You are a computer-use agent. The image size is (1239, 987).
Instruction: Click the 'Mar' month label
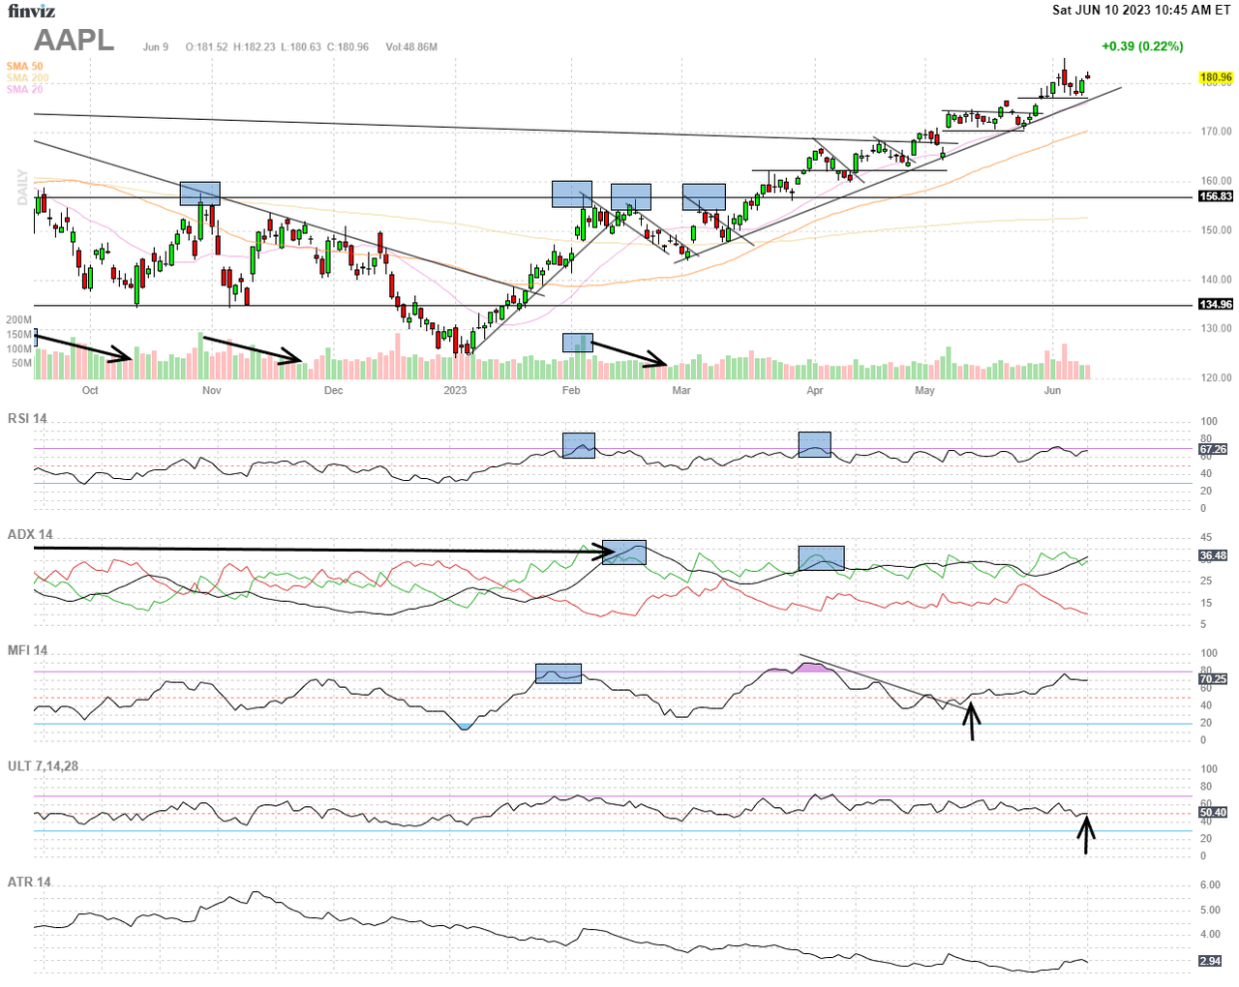(681, 391)
